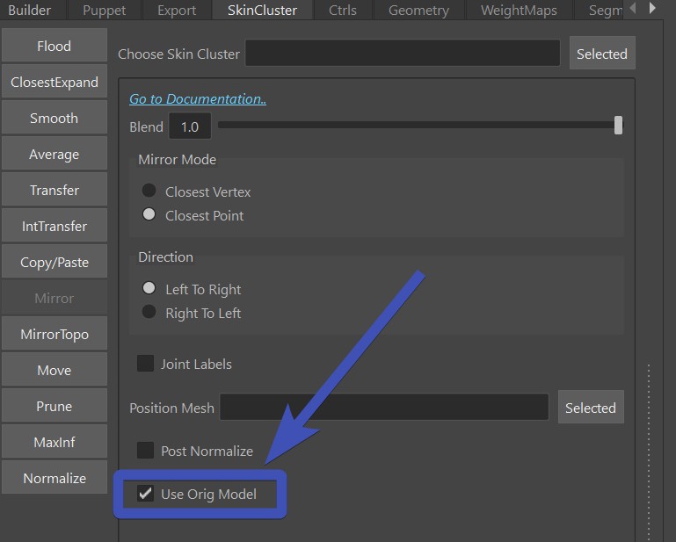This screenshot has width=676, height=542.
Task: Go to the Geometry tab
Action: (x=418, y=11)
